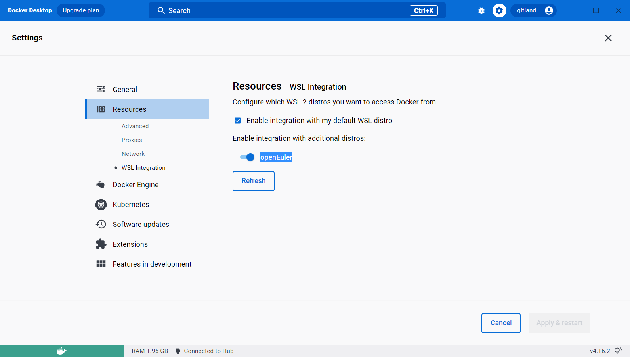This screenshot has height=357, width=630.
Task: Click the Apply & restart button
Action: click(559, 323)
